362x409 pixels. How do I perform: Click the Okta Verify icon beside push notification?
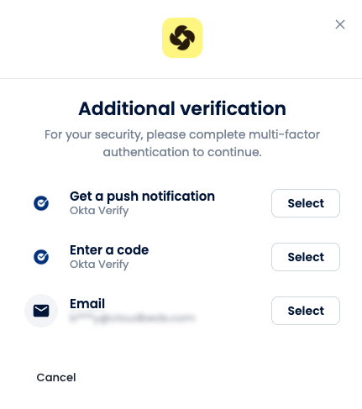(x=41, y=203)
